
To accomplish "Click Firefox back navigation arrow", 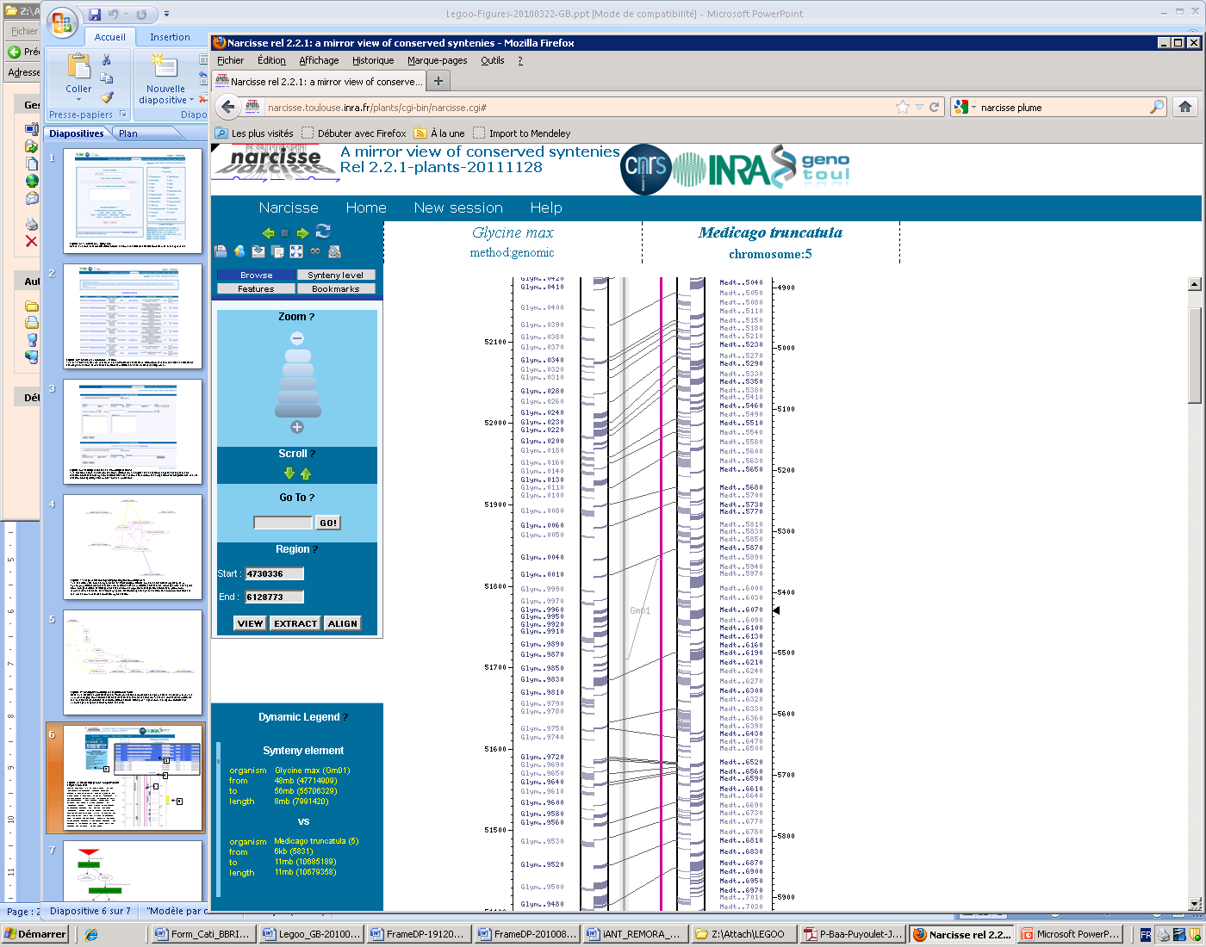I will tap(227, 107).
